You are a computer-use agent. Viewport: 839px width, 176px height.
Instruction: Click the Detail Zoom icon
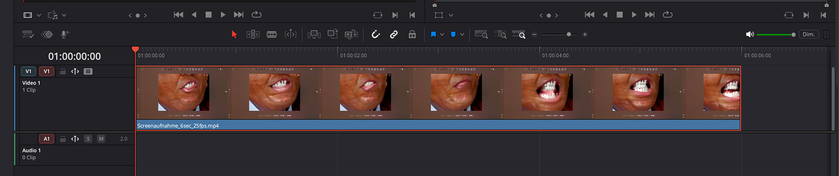(x=500, y=35)
